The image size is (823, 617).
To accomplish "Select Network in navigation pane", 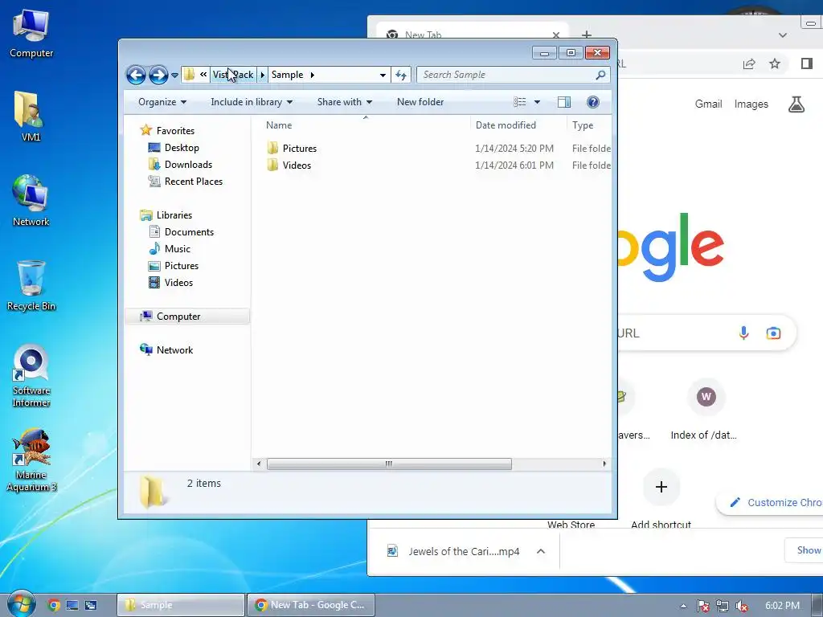I will [x=174, y=350].
